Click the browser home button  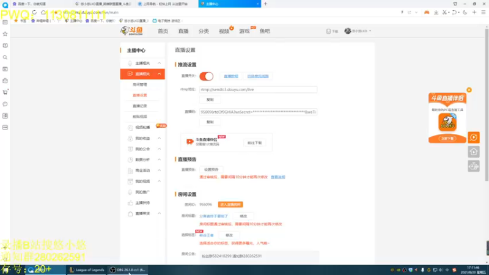[43, 12]
